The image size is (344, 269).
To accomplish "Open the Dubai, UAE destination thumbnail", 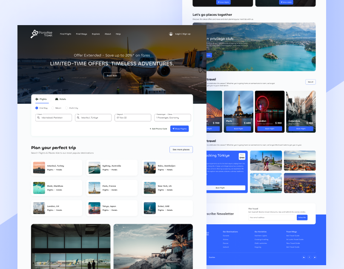I will pos(149,208).
